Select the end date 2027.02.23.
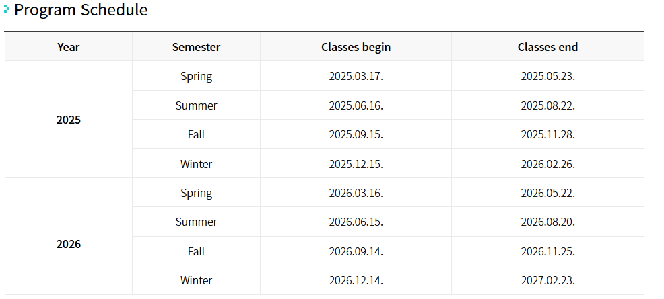The width and height of the screenshot is (664, 299). point(547,280)
